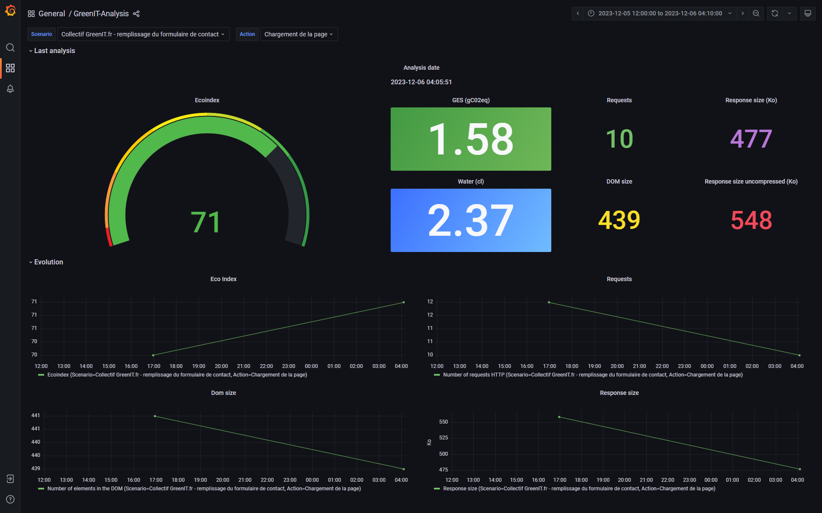Click the Ecoindex gauge panel title
This screenshot has width=822, height=513.
coord(207,100)
